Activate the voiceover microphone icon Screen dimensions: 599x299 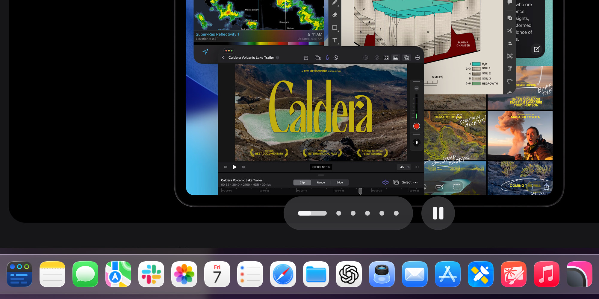click(327, 57)
